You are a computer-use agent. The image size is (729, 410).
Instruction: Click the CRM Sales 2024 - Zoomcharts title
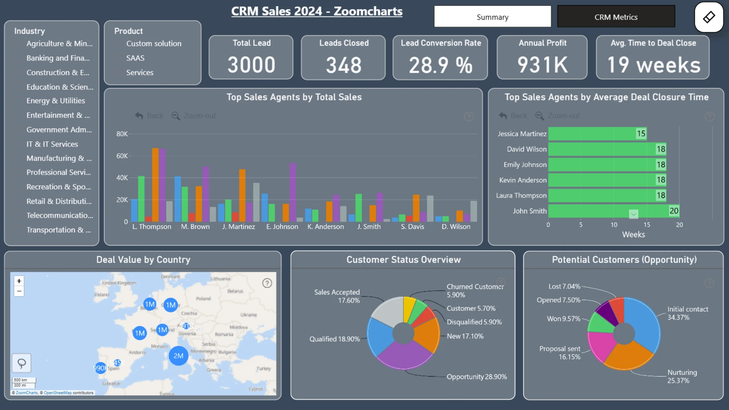(x=317, y=11)
